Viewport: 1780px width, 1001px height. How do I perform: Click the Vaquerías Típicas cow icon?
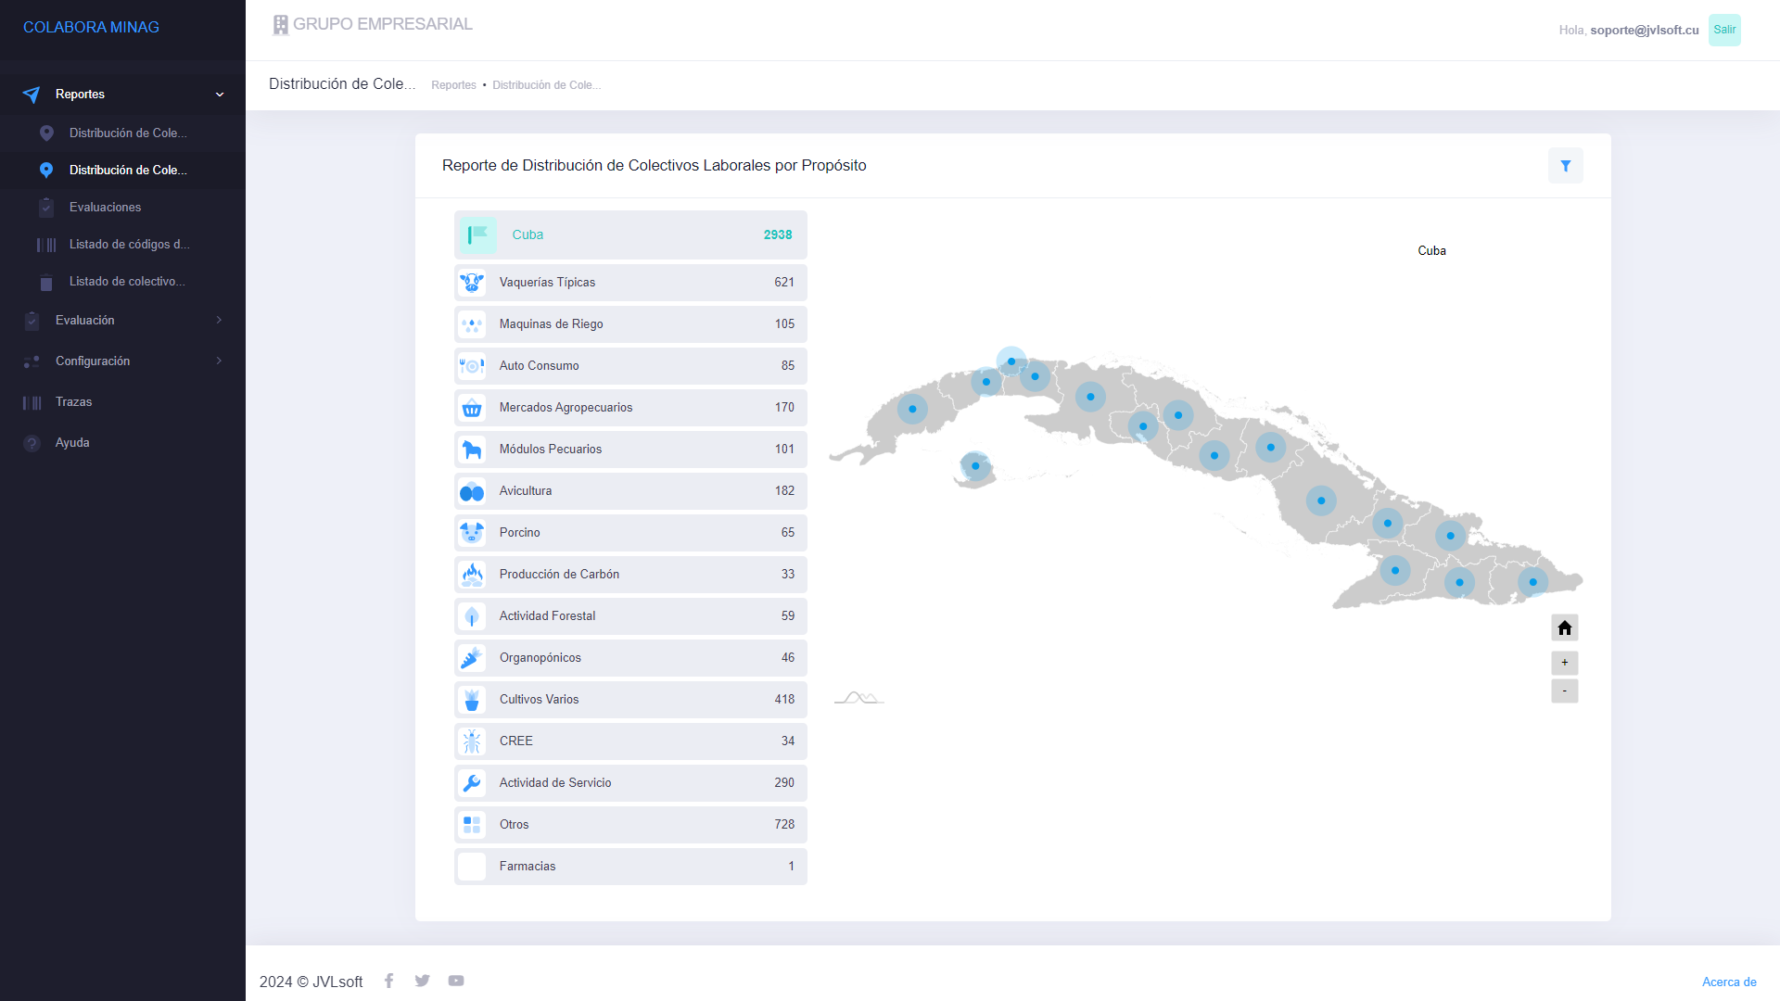click(472, 283)
